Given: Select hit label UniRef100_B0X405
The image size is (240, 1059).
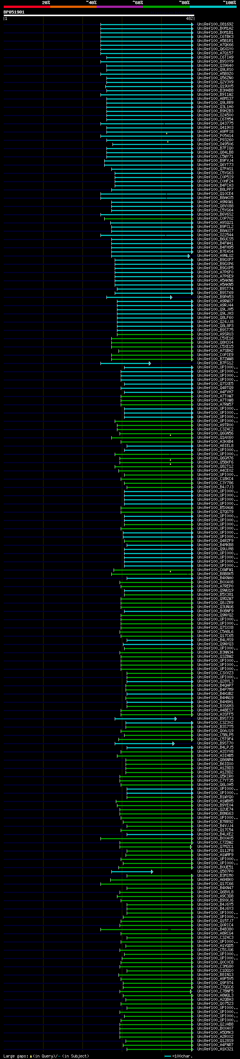Looking at the screenshot, I should pyautogui.click(x=215, y=838).
